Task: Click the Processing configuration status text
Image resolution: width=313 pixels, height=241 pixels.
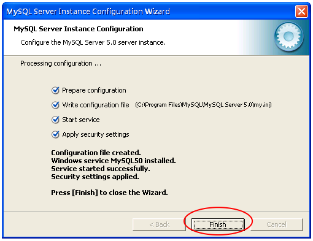Action: click(x=61, y=63)
